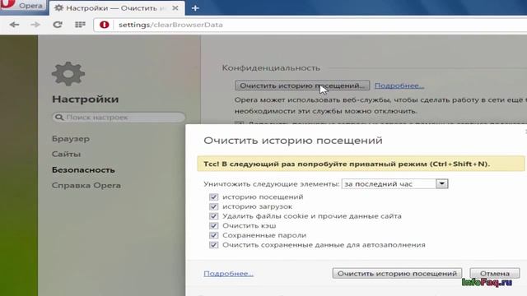This screenshot has width=527, height=296.
Task: Follow Подробнее link under Конфиденциальность
Action: click(399, 86)
